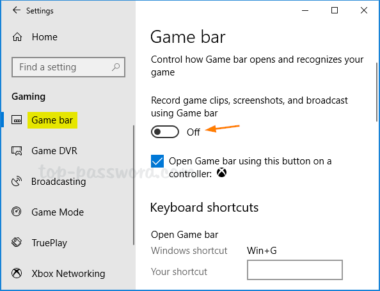The image size is (380, 291).
Task: Select the Game bar menu label
Action: pos(52,120)
